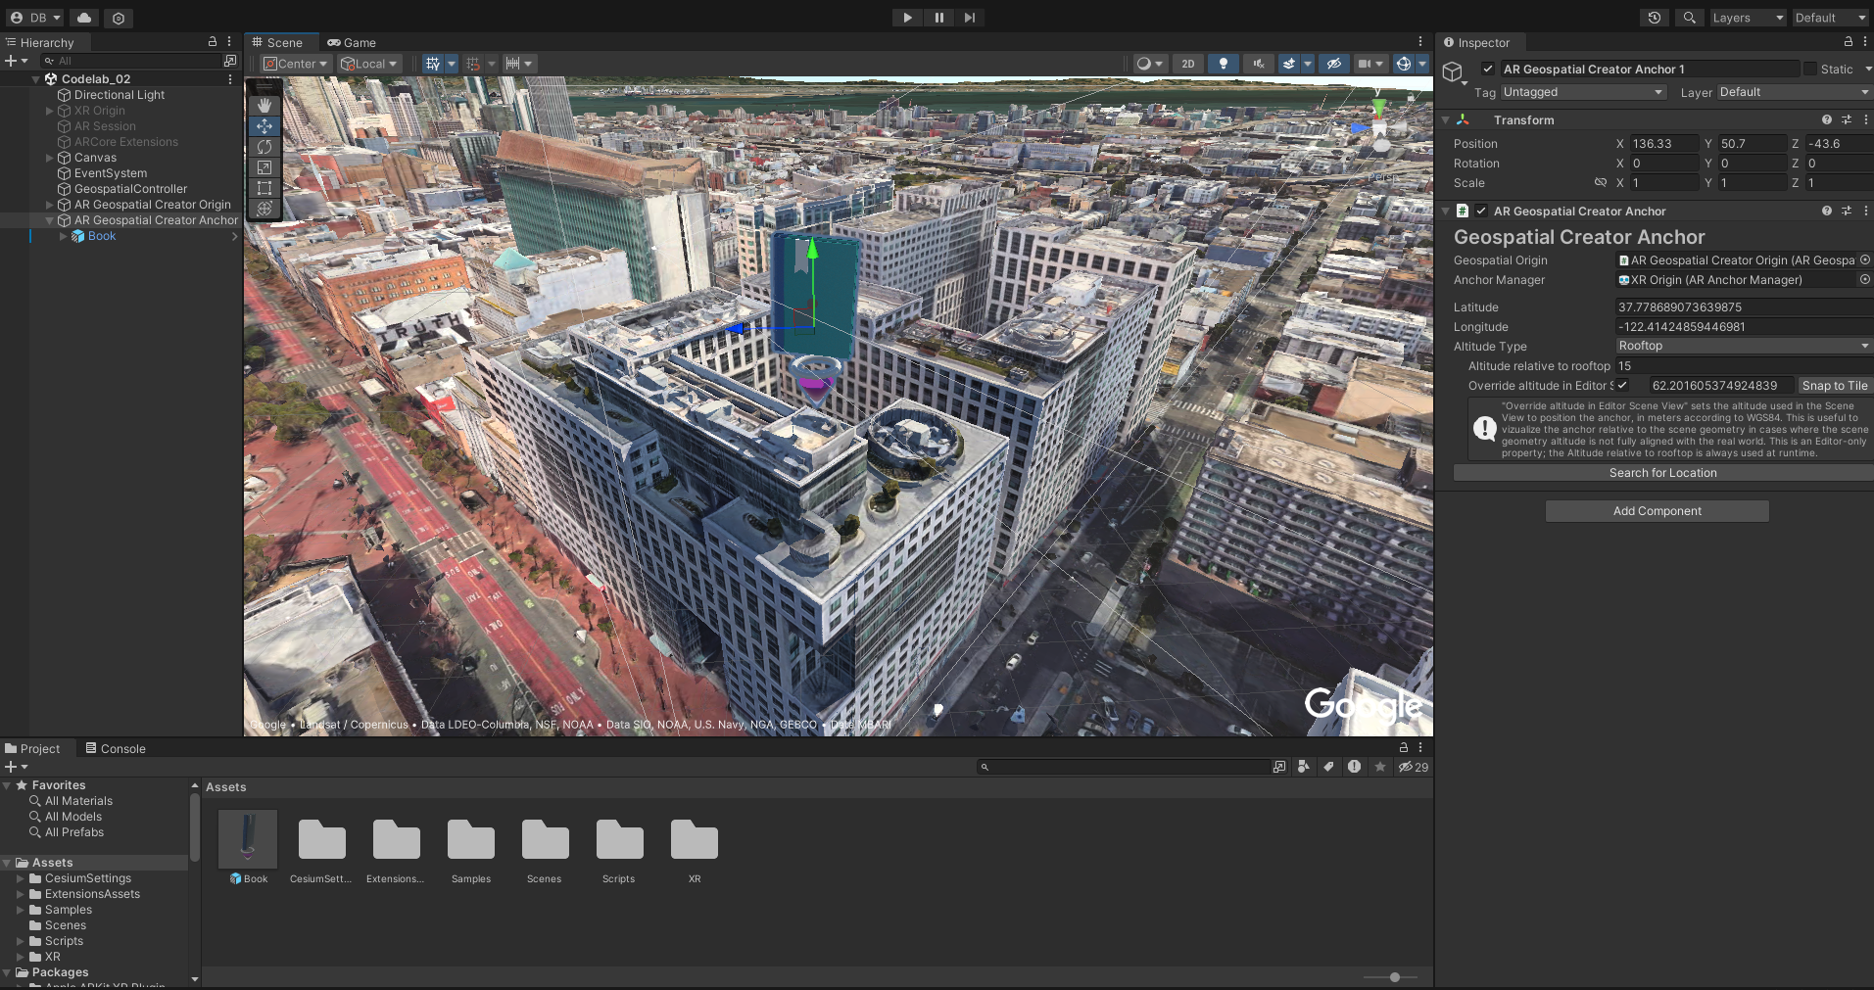This screenshot has height=990, width=1874.
Task: Activate the Rotate tool in the scene
Action: 264,147
